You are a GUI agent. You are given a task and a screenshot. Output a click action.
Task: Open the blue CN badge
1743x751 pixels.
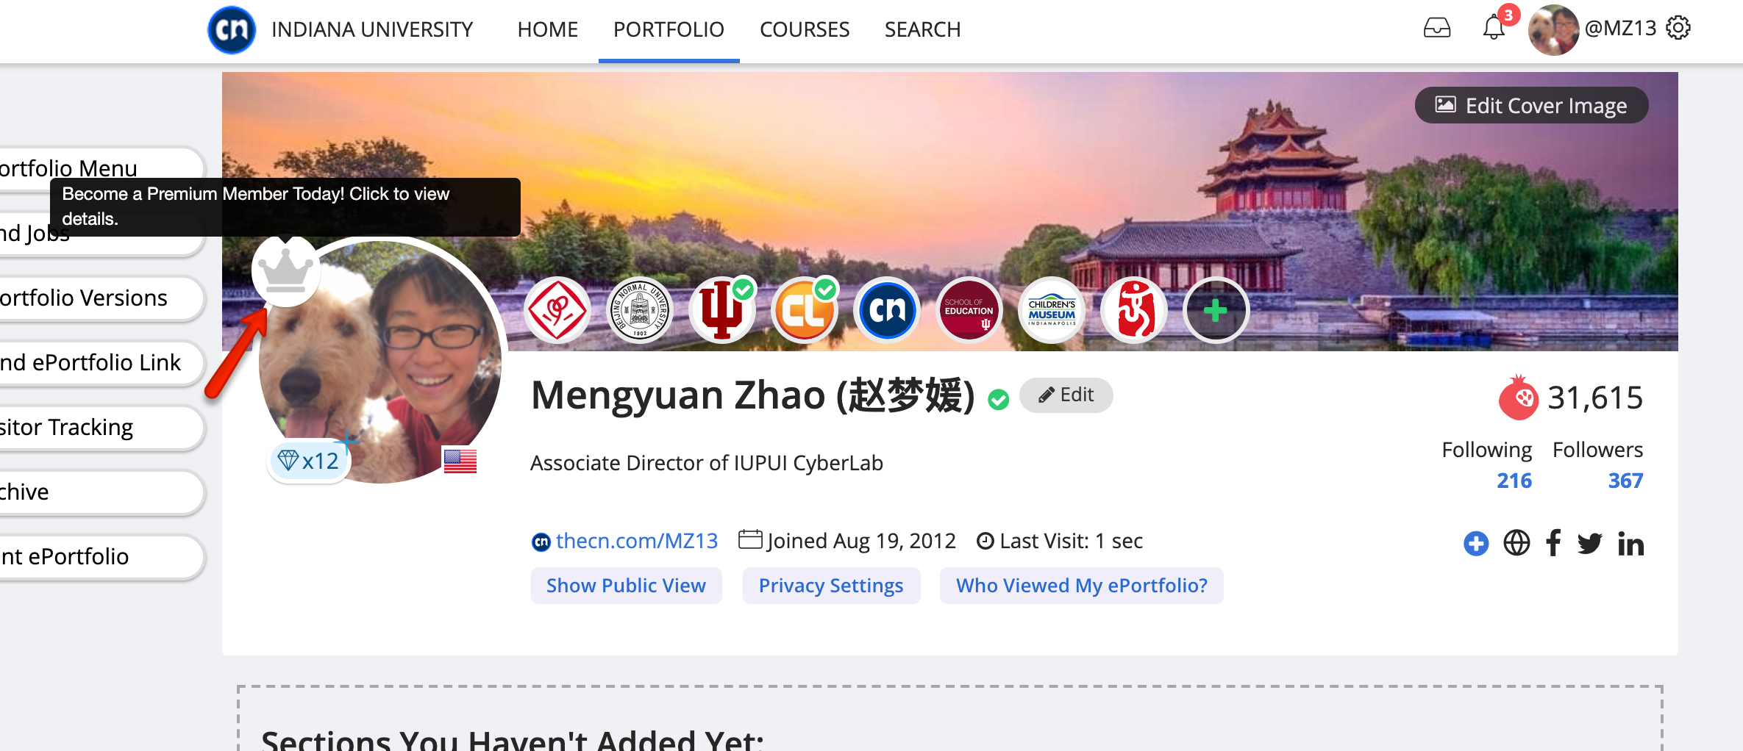pos(887,310)
